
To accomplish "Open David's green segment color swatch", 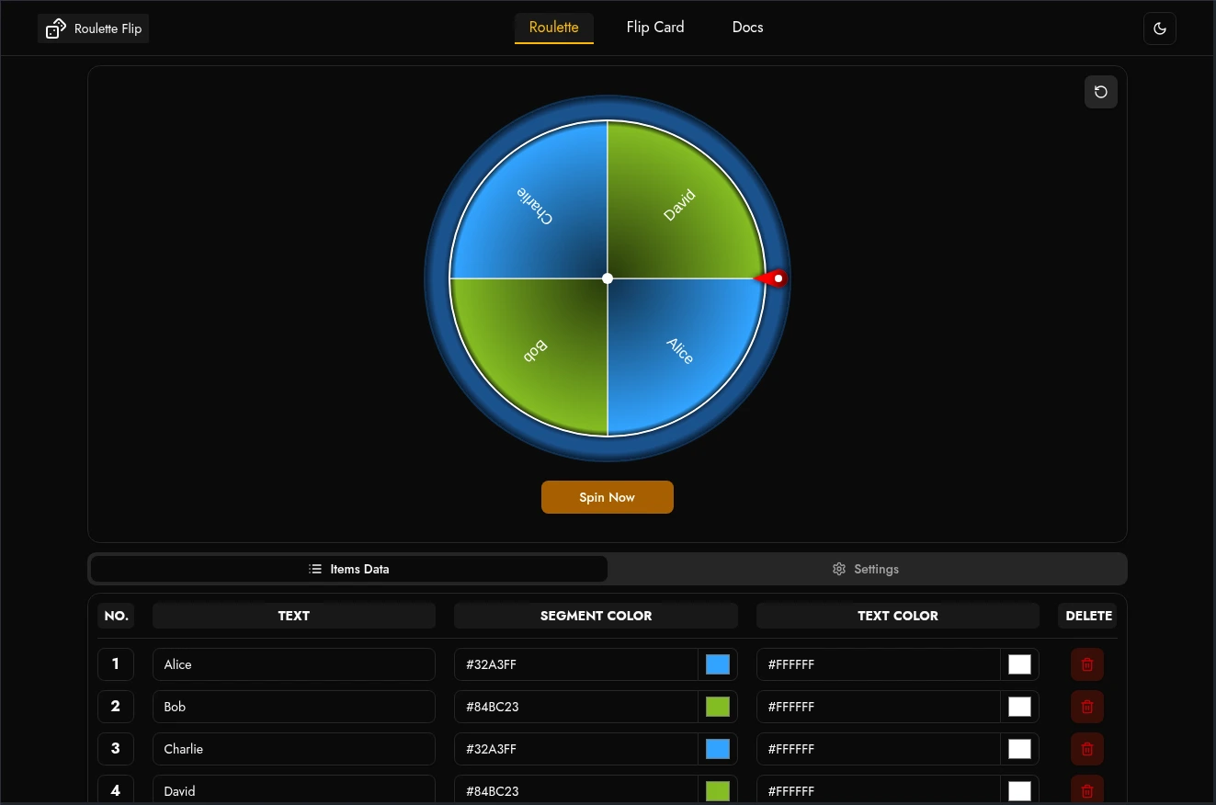I will click(718, 790).
